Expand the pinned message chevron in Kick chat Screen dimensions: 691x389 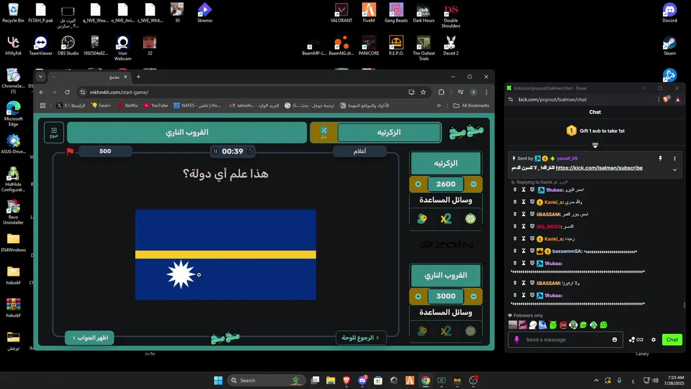pyautogui.click(x=674, y=170)
